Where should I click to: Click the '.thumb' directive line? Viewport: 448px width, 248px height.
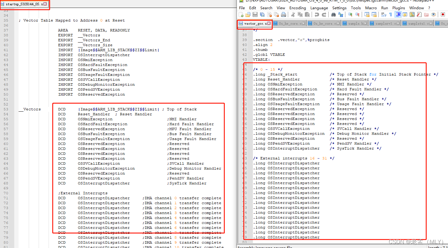coord(260,50)
